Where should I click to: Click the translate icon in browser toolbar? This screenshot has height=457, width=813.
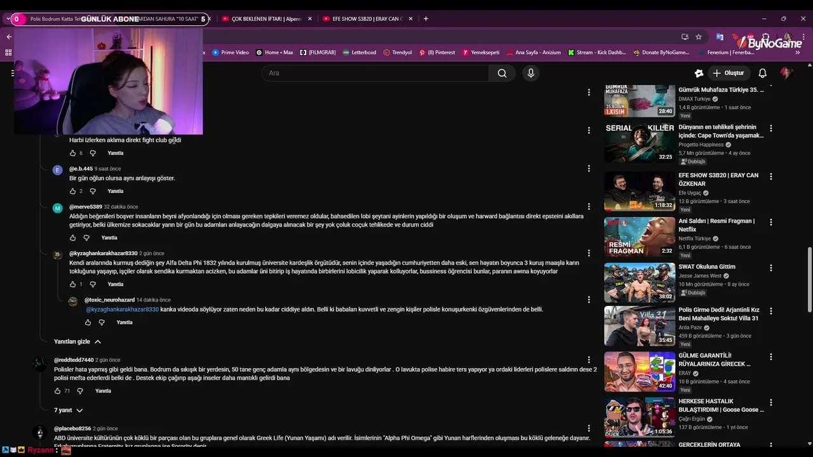click(x=720, y=37)
